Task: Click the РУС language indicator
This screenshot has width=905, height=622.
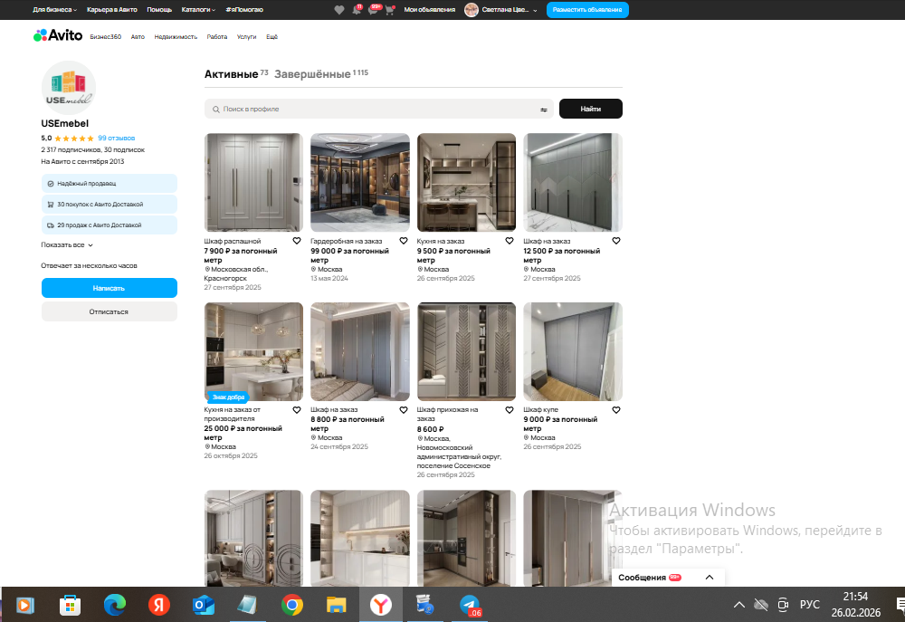Action: [x=809, y=605]
